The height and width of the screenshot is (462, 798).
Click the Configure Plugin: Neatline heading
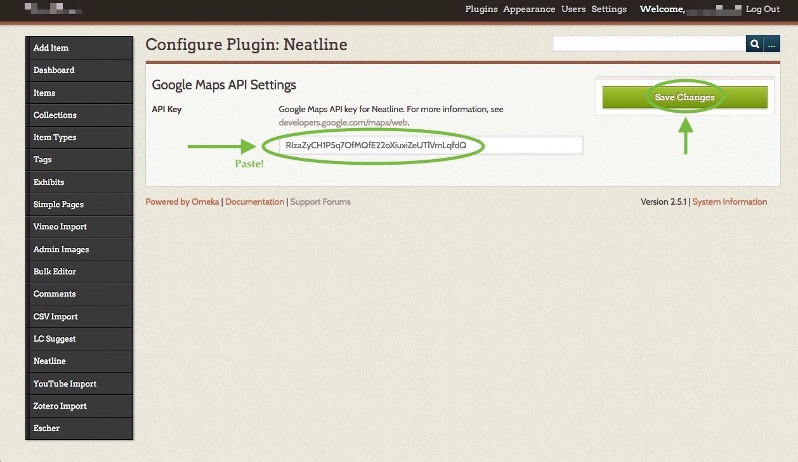point(246,45)
